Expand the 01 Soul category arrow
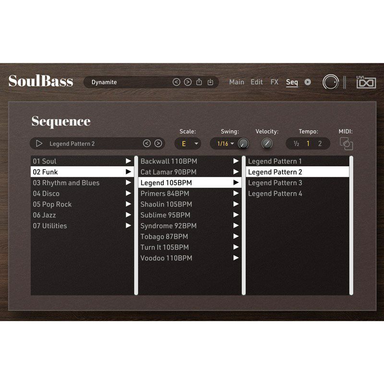 (128, 161)
